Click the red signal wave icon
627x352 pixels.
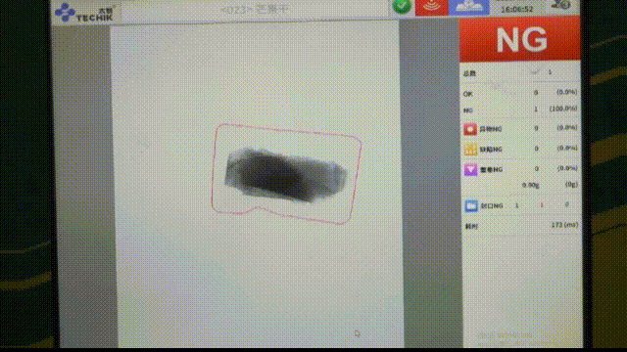pyautogui.click(x=431, y=8)
